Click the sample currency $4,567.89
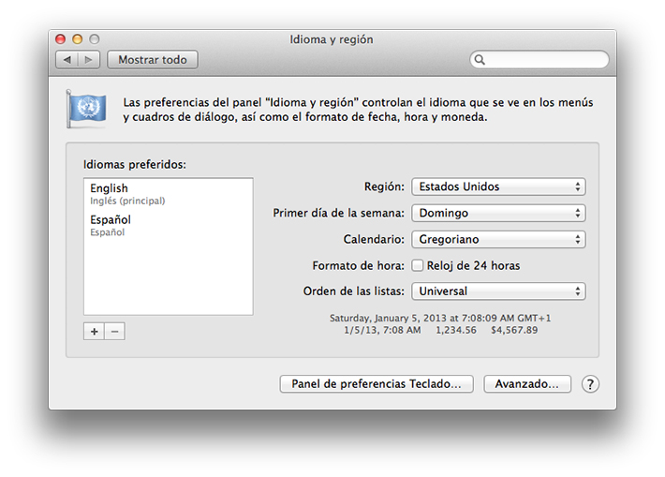Screen dimensions: 665x477 click(514, 330)
